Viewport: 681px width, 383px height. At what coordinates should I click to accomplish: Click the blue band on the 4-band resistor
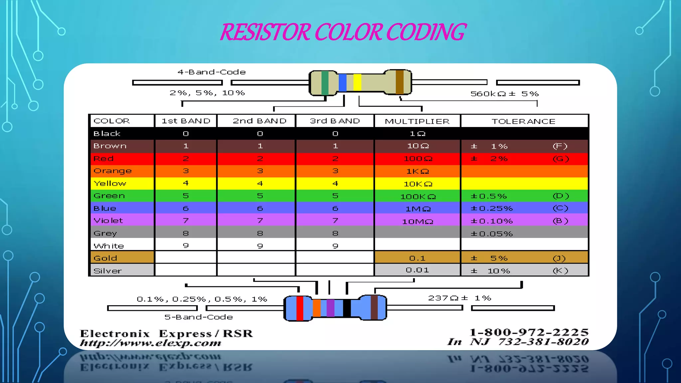(x=342, y=83)
